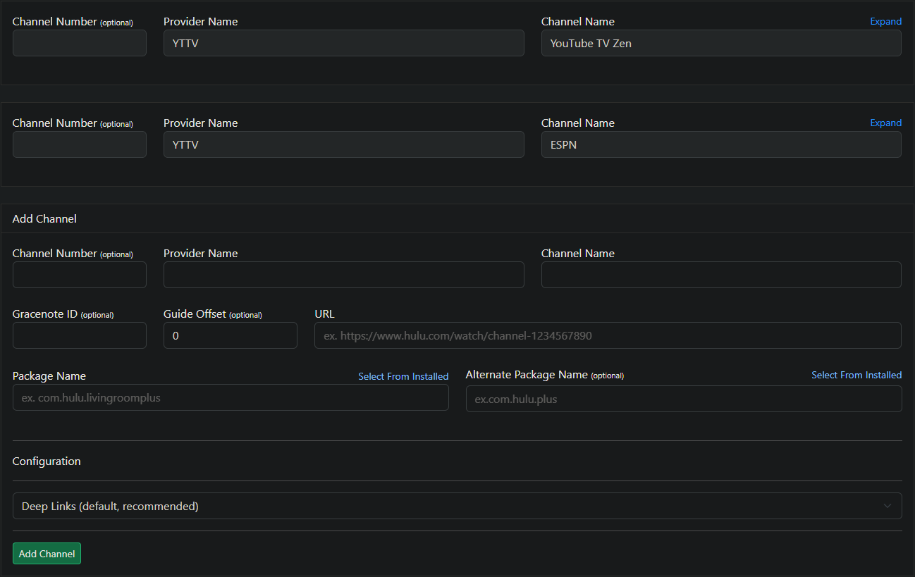Click the Channel Number field under Add Channel

80,275
